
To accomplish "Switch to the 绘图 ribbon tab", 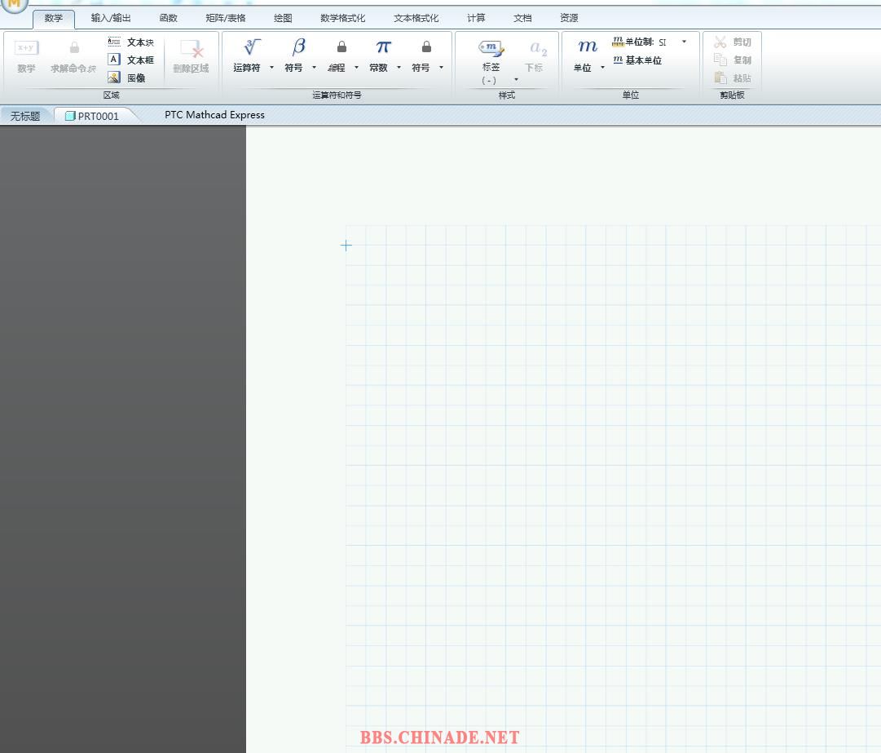I will click(x=283, y=18).
